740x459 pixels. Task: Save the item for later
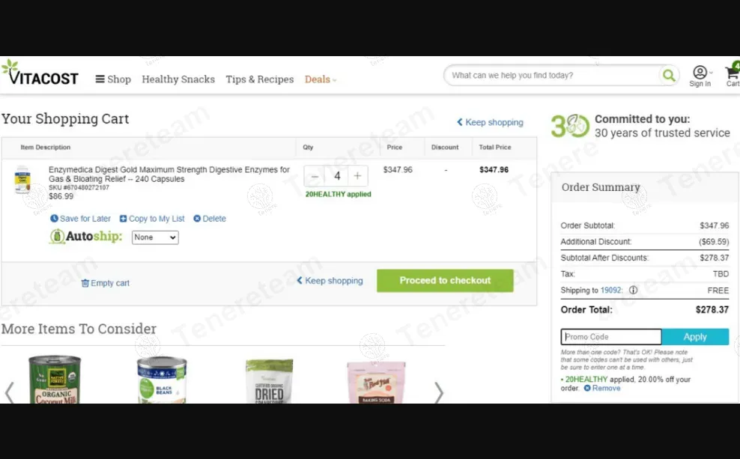80,219
